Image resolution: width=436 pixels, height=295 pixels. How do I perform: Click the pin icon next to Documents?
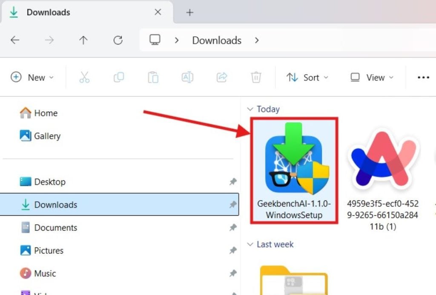[x=233, y=228]
